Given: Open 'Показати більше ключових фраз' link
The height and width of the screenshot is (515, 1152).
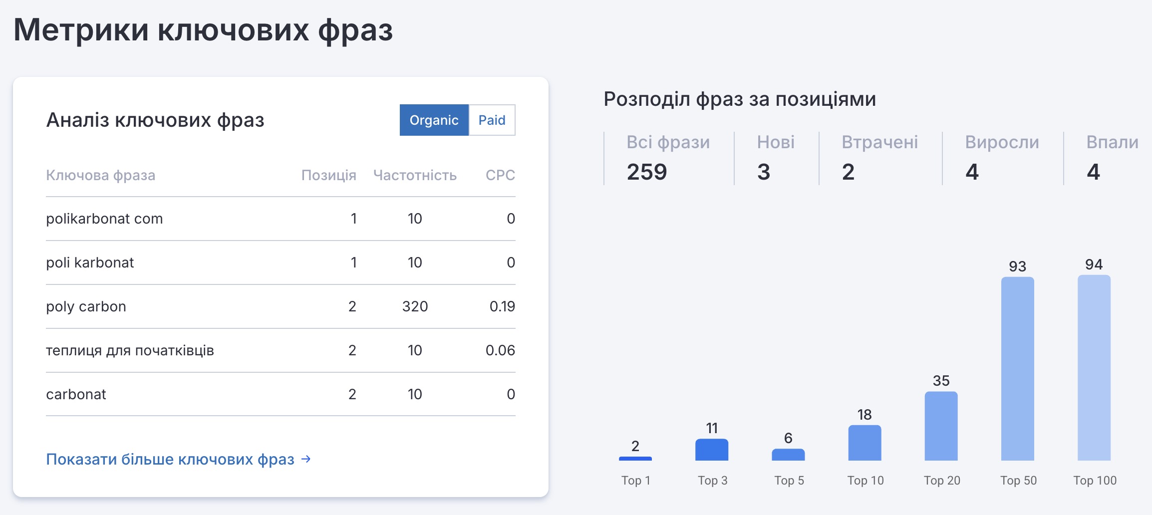Looking at the screenshot, I should point(170,459).
